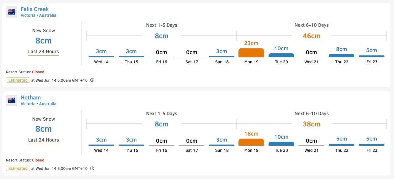Viewport: 394px width, 179px height.
Task: Click Hotham 38cm 6-10 day total
Action: coord(311,124)
